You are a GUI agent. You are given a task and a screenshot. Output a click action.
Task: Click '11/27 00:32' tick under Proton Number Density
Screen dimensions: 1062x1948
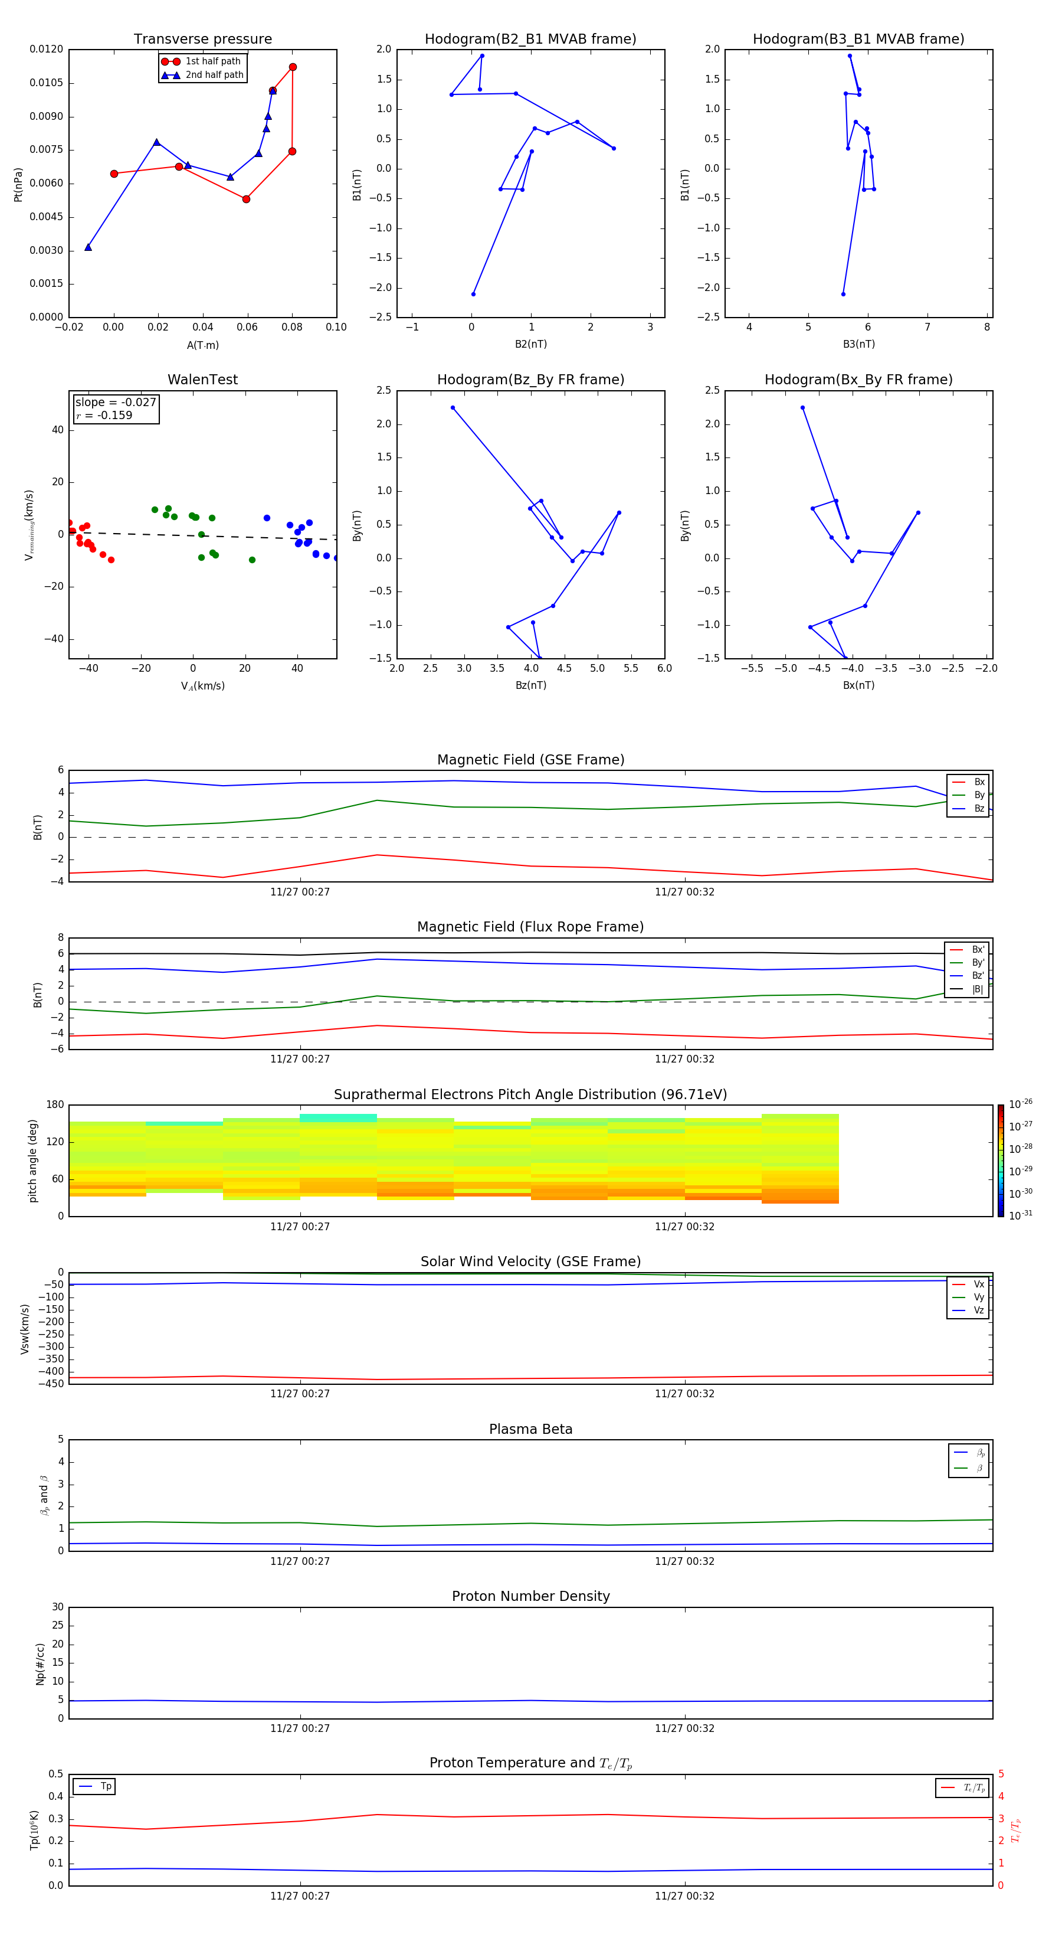pyautogui.click(x=684, y=1728)
